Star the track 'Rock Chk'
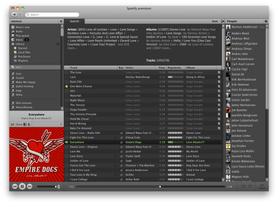 pos(67,82)
